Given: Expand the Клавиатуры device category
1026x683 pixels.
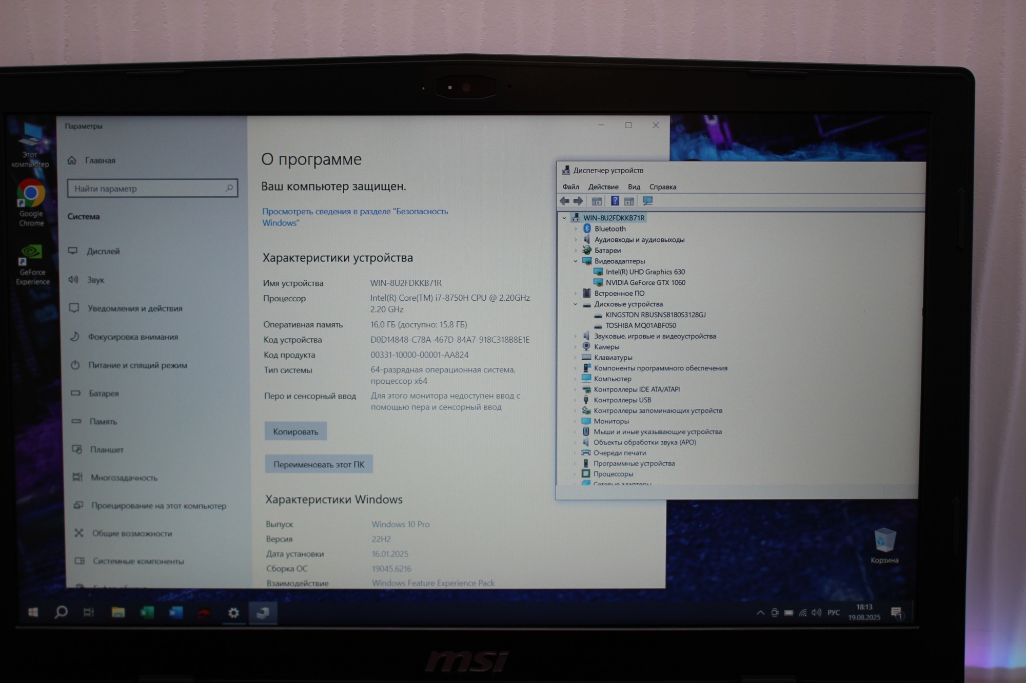Looking at the screenshot, I should pyautogui.click(x=576, y=358).
